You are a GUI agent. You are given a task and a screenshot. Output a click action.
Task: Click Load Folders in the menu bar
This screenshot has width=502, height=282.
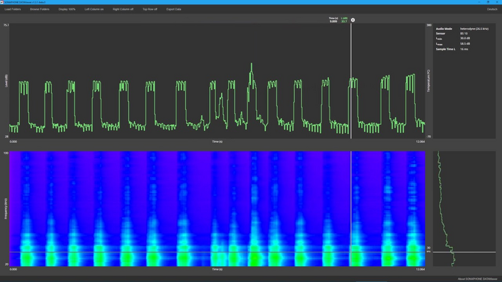pyautogui.click(x=13, y=9)
